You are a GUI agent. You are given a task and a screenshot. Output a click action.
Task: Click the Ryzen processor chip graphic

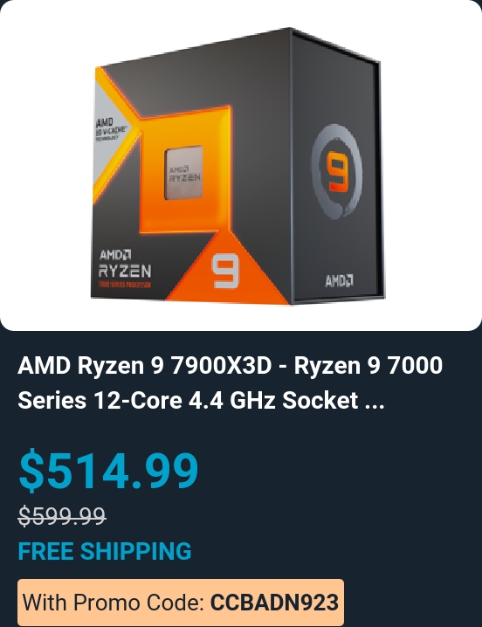(183, 172)
